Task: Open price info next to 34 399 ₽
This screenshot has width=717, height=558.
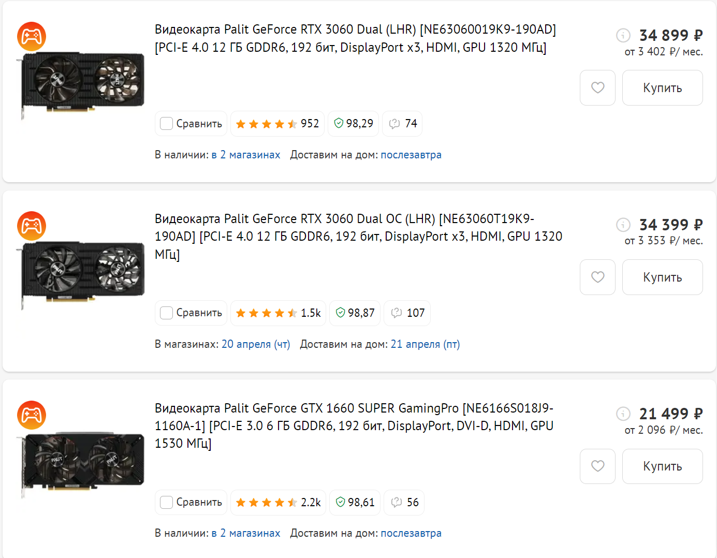Action: (623, 225)
